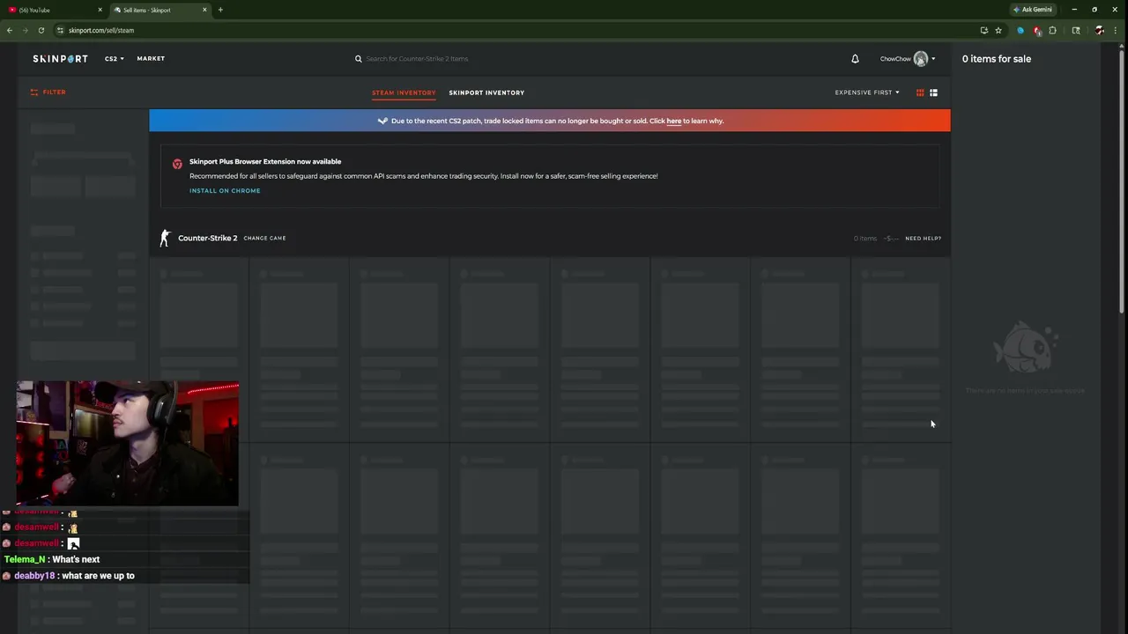This screenshot has height=634, width=1128.
Task: Expand the CS2 game dropdown
Action: (x=115, y=59)
